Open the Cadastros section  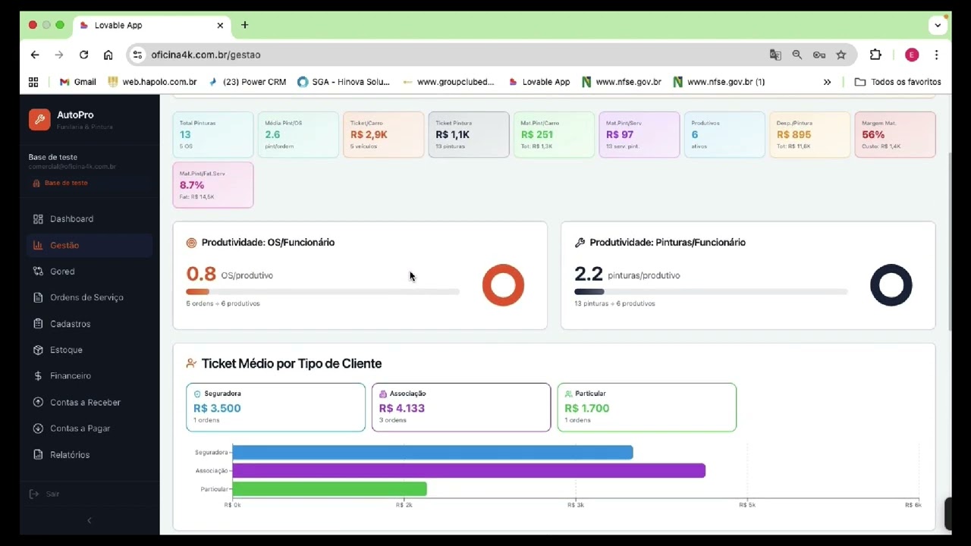90,324
